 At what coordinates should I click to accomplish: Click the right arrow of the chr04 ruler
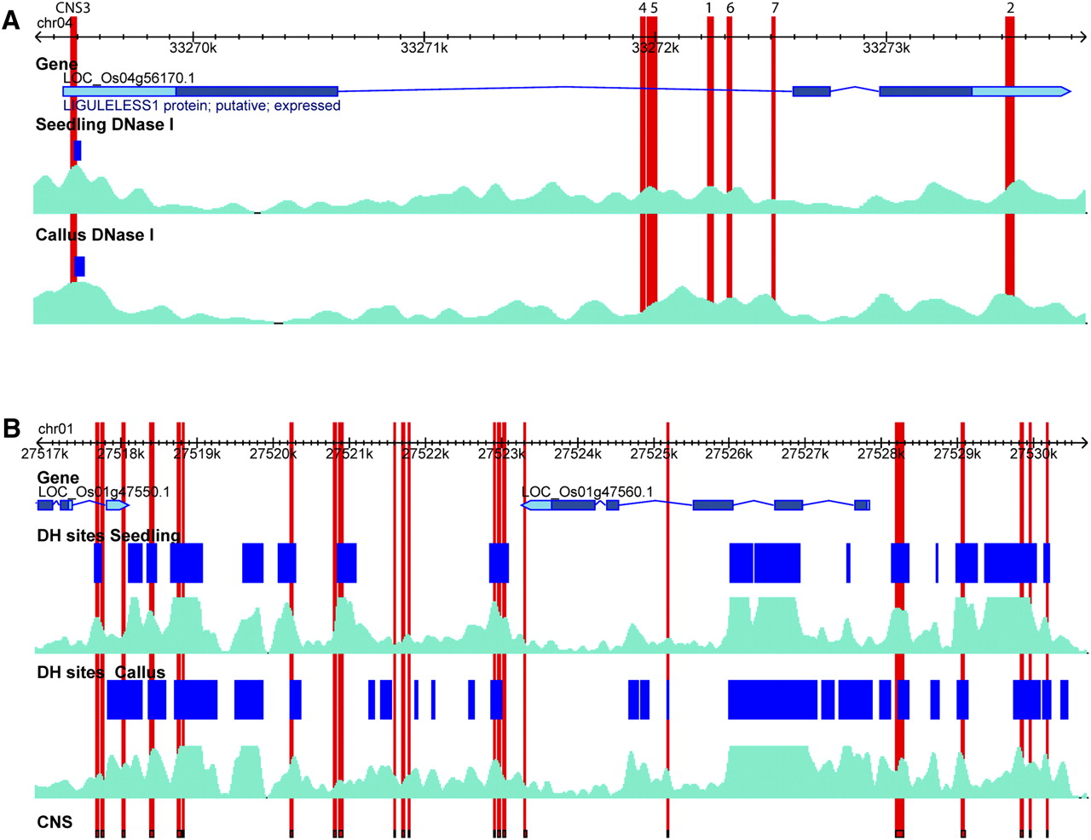[x=1083, y=37]
